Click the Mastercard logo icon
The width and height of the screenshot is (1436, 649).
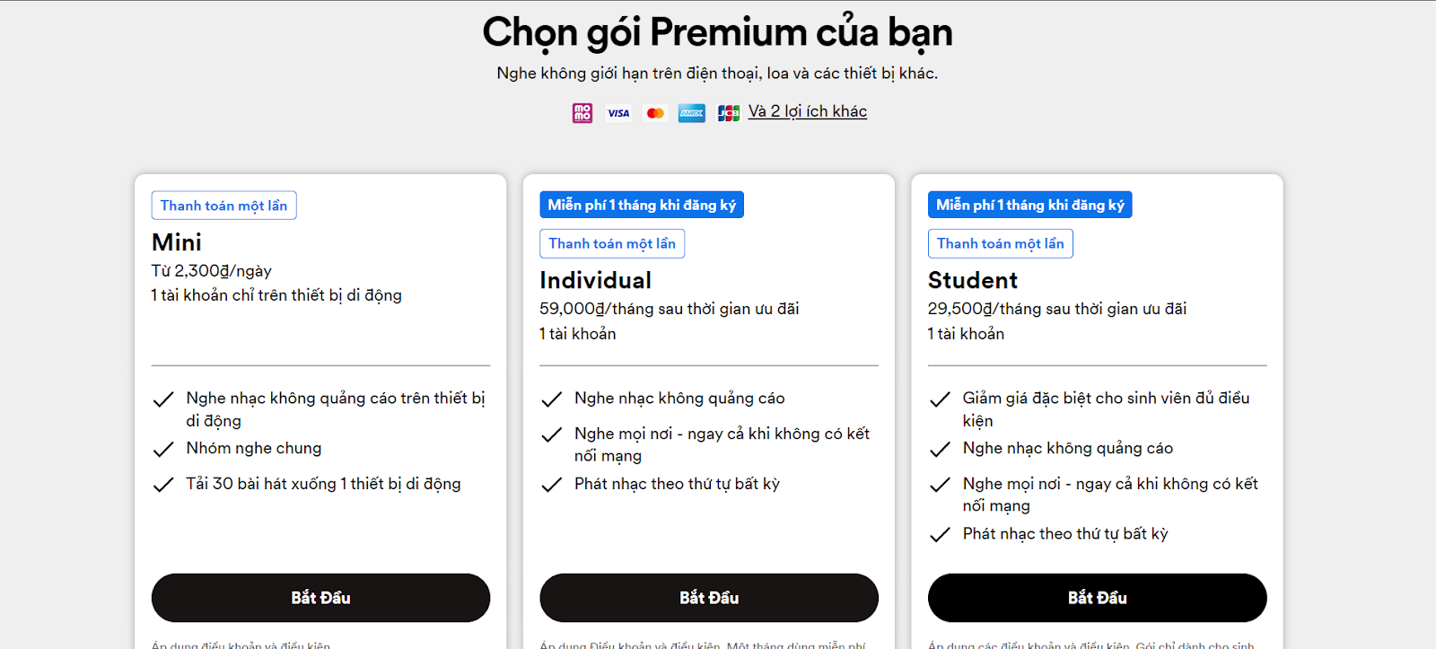(x=655, y=113)
